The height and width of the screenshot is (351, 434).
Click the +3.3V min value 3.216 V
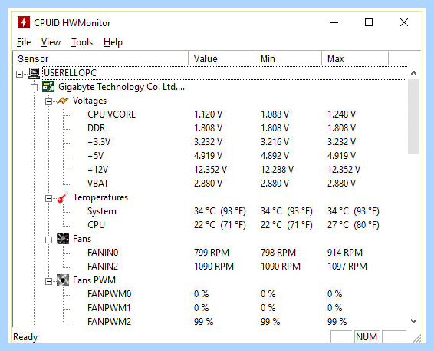pyautogui.click(x=275, y=142)
